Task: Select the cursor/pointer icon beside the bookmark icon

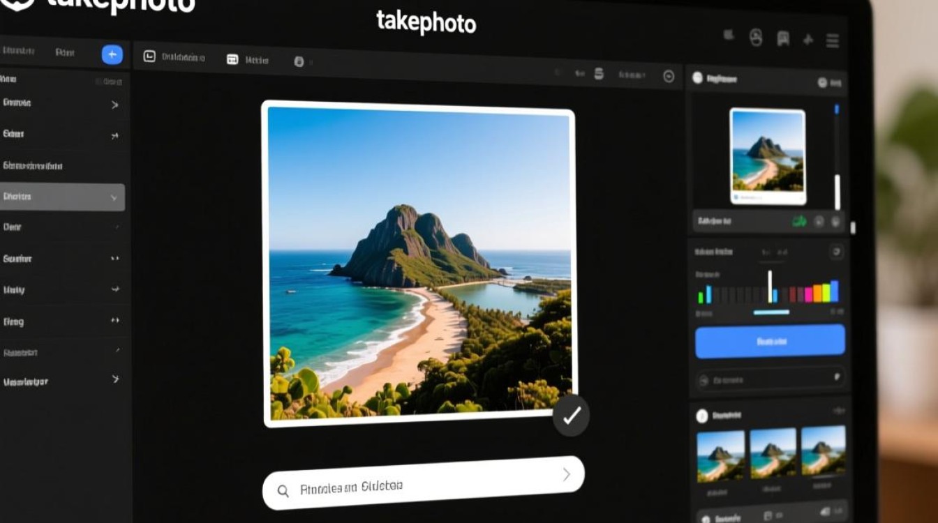Action: click(807, 40)
